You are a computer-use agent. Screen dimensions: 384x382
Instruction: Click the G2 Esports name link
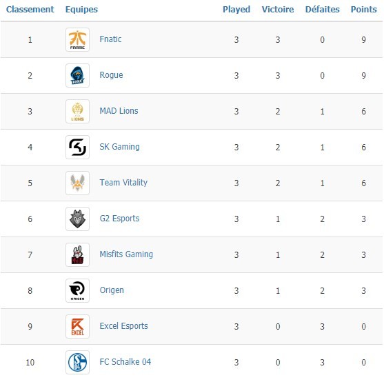click(119, 219)
